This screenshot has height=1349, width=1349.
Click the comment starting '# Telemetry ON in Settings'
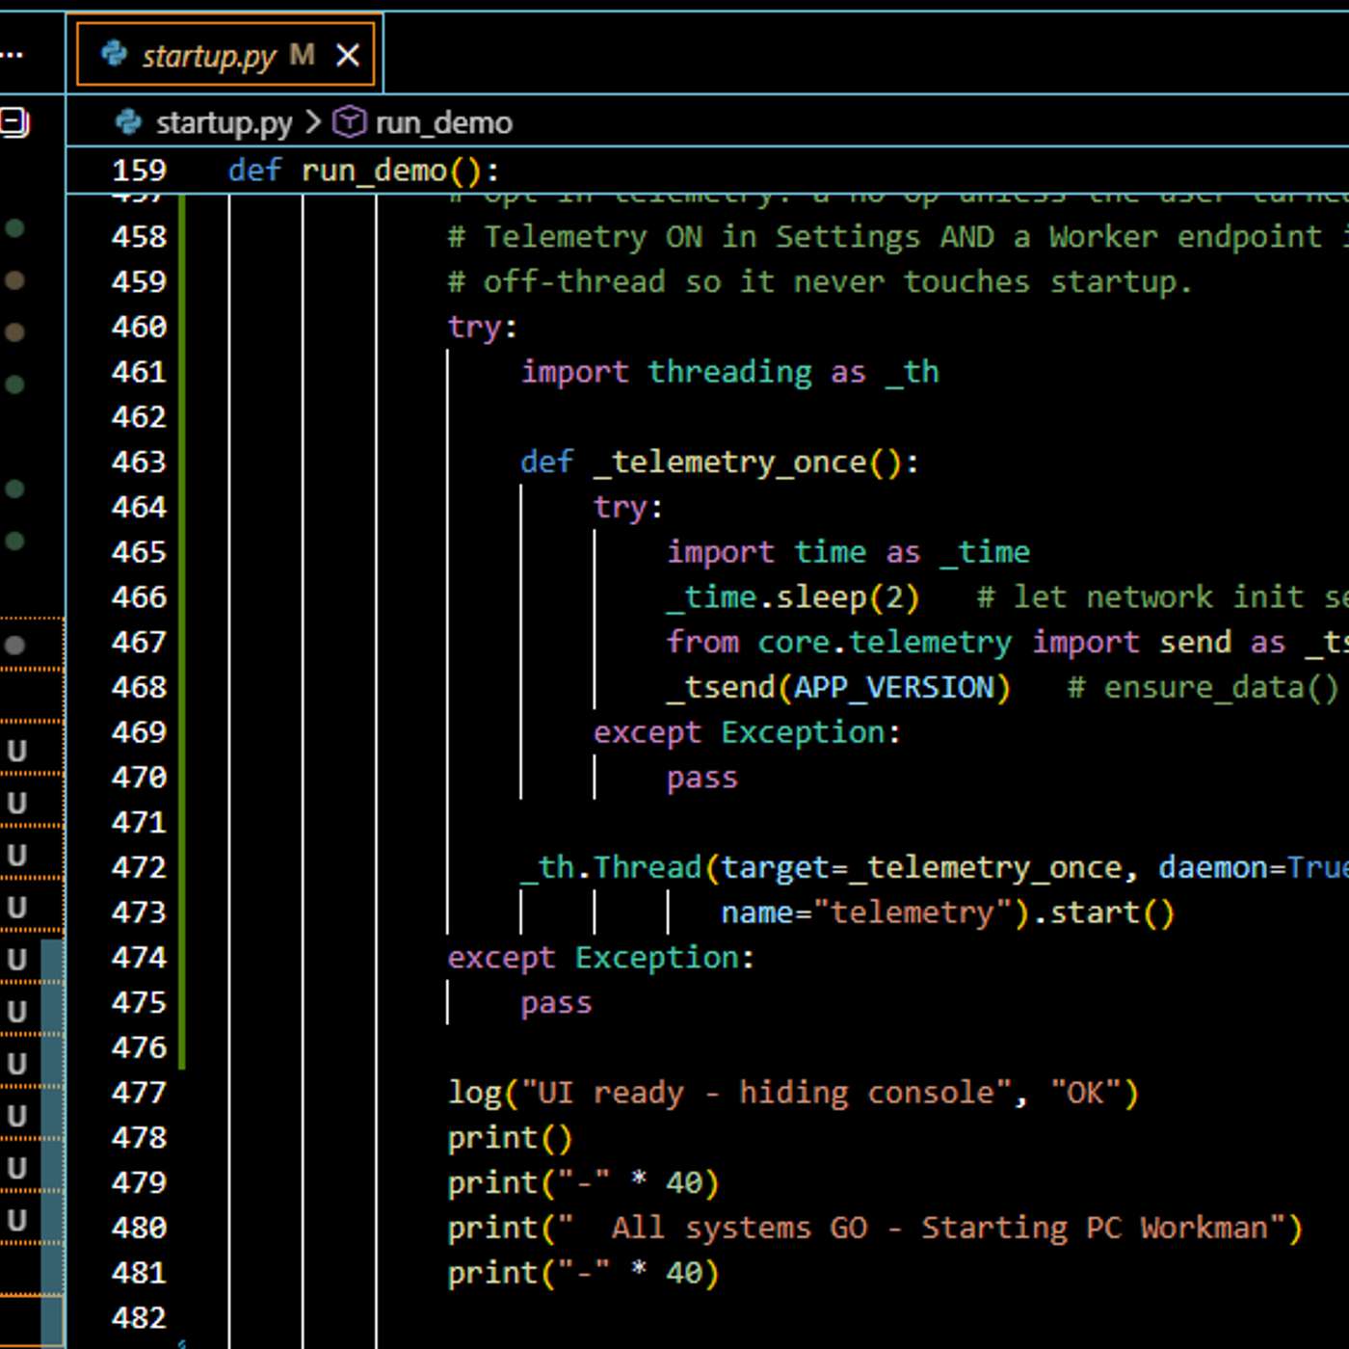(x=898, y=236)
